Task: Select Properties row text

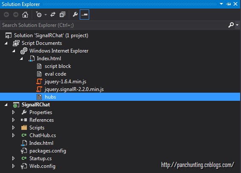Action: [41, 112]
